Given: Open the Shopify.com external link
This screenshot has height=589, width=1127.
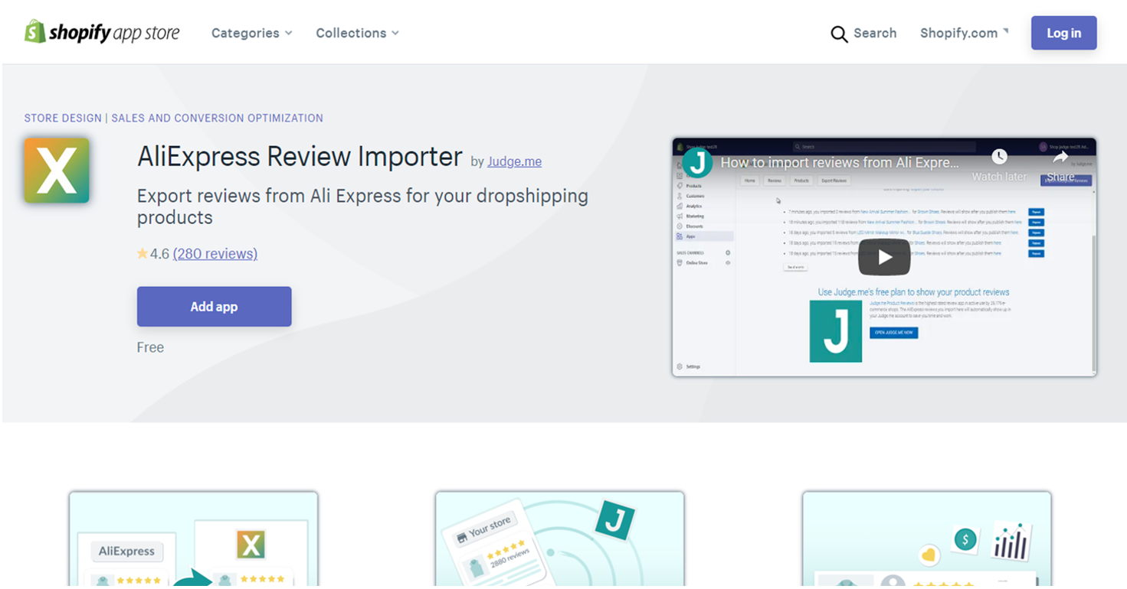Looking at the screenshot, I should [x=964, y=33].
